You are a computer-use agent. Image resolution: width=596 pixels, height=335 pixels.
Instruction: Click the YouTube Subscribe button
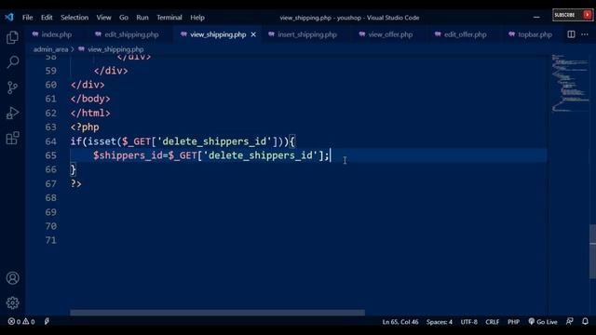[573, 15]
